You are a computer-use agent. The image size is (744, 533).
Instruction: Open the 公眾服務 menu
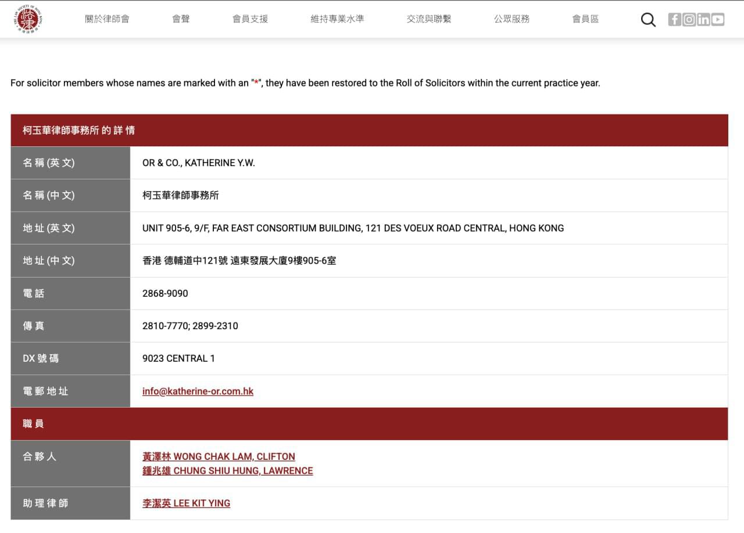[512, 19]
